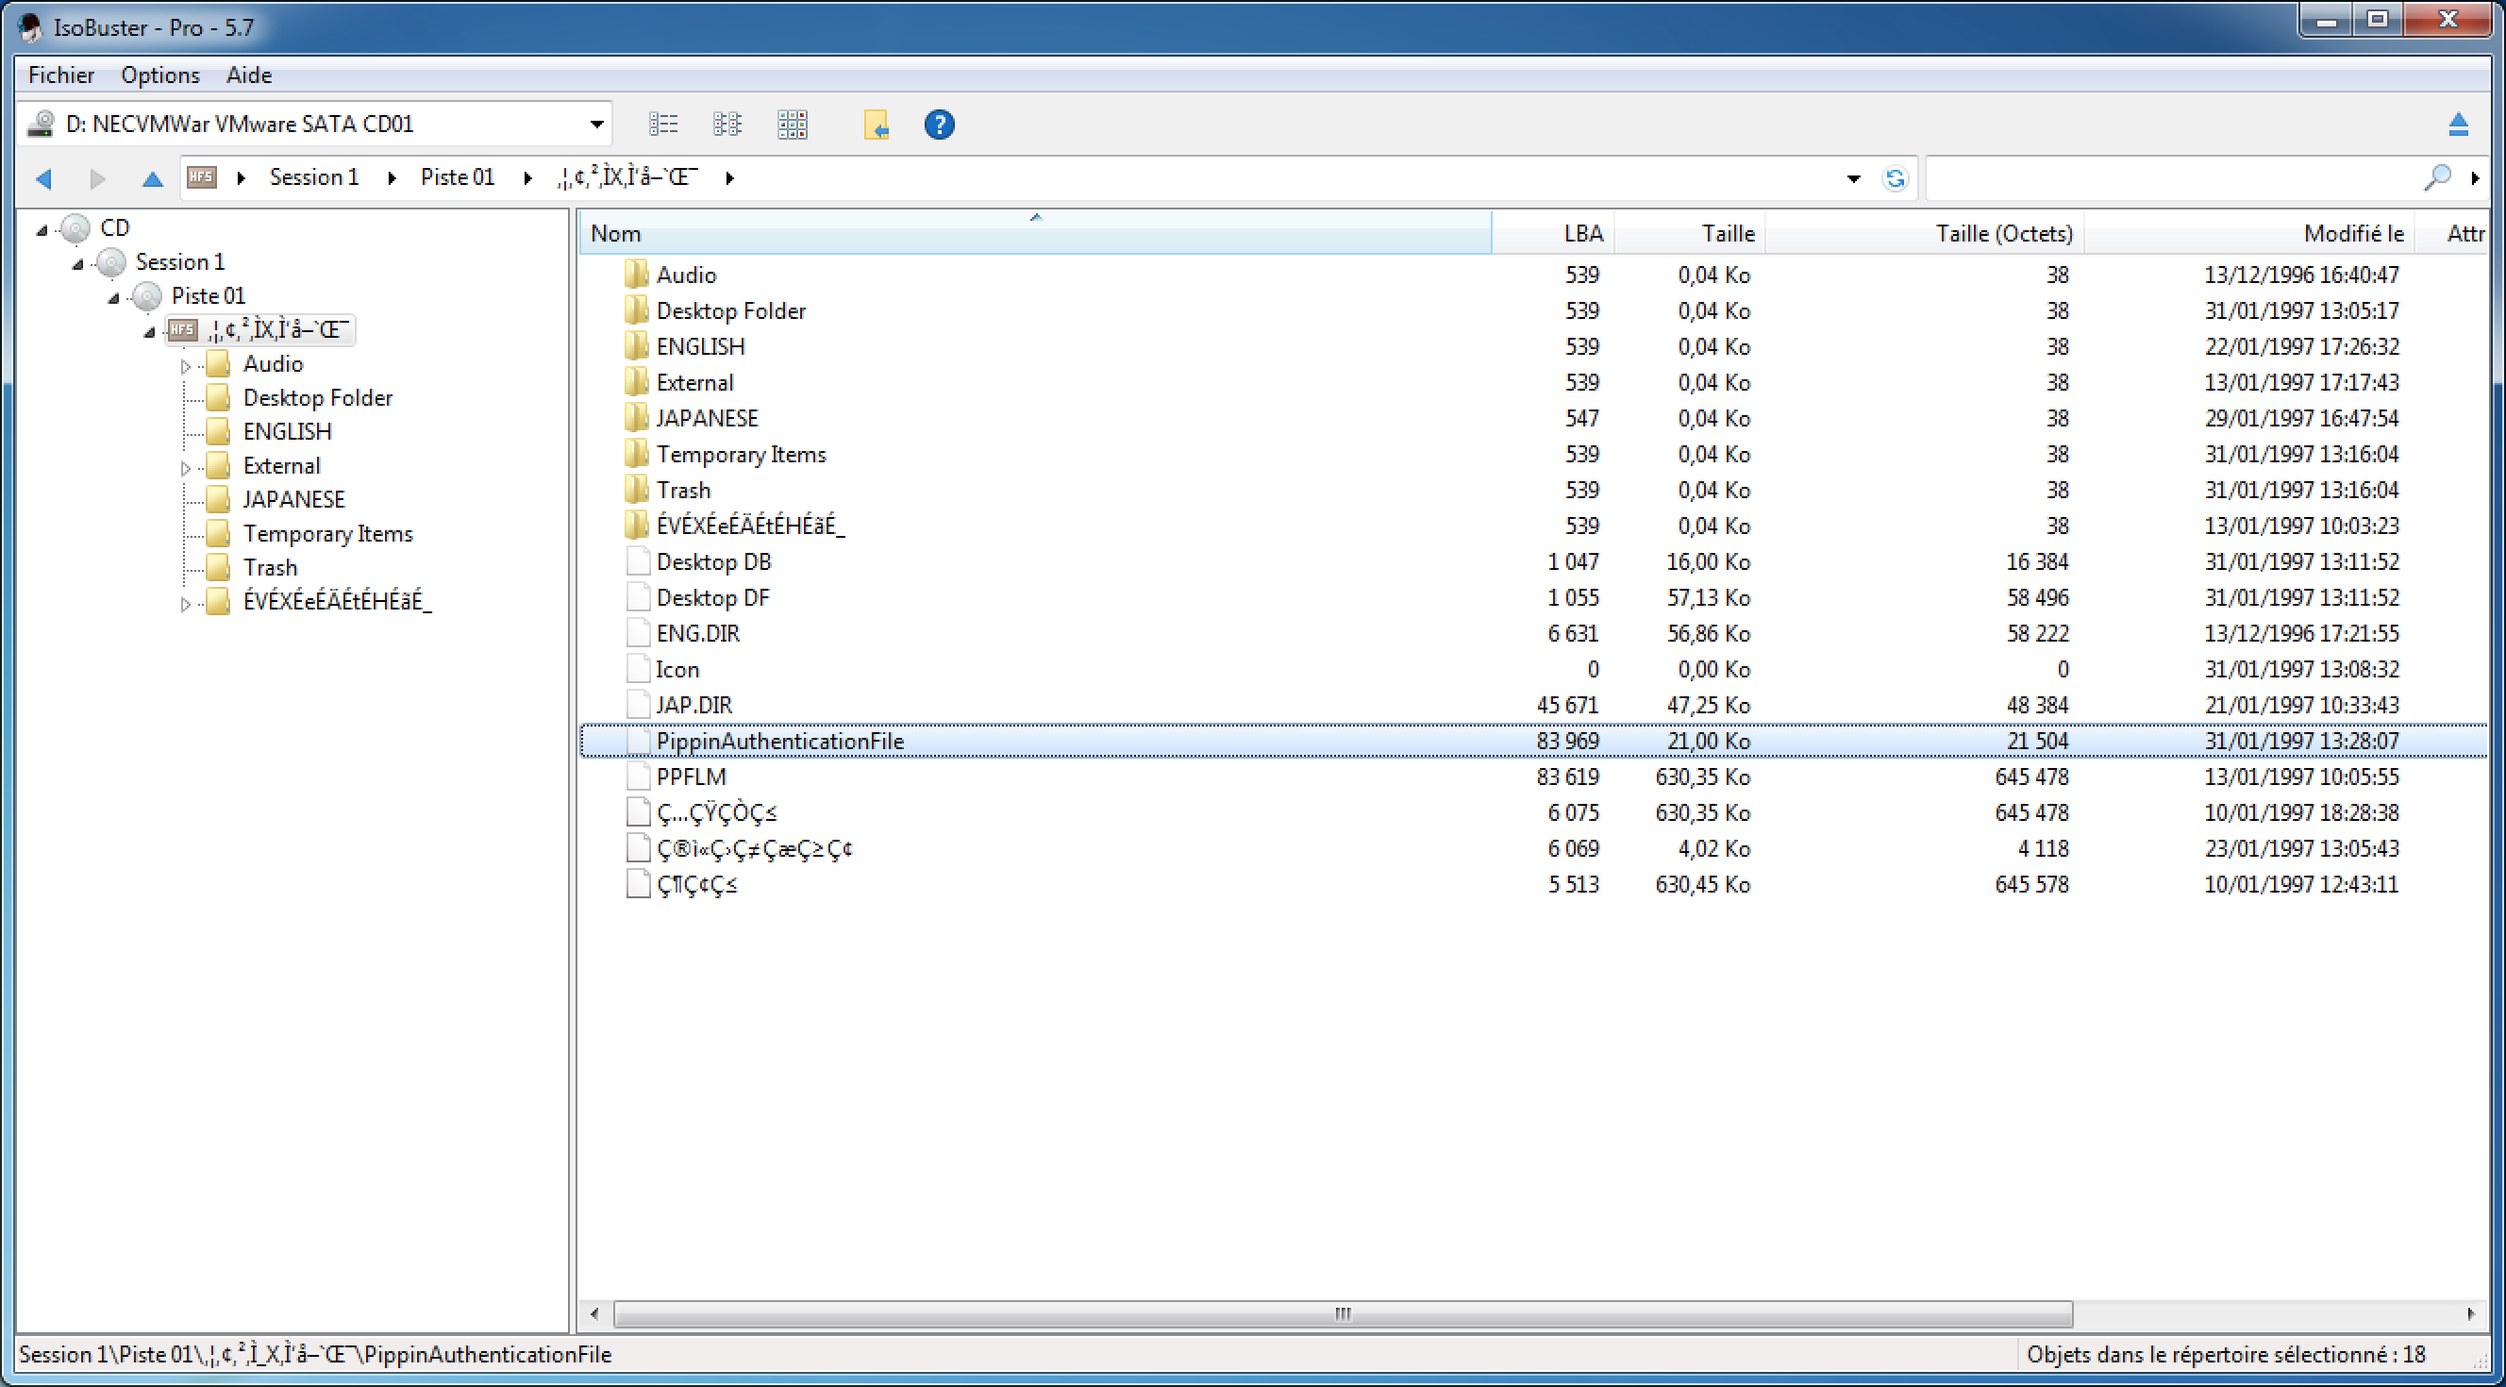The height and width of the screenshot is (1387, 2506).
Task: Click the right scroll arrow of horizontal scrollbar
Action: pos(2471,1314)
